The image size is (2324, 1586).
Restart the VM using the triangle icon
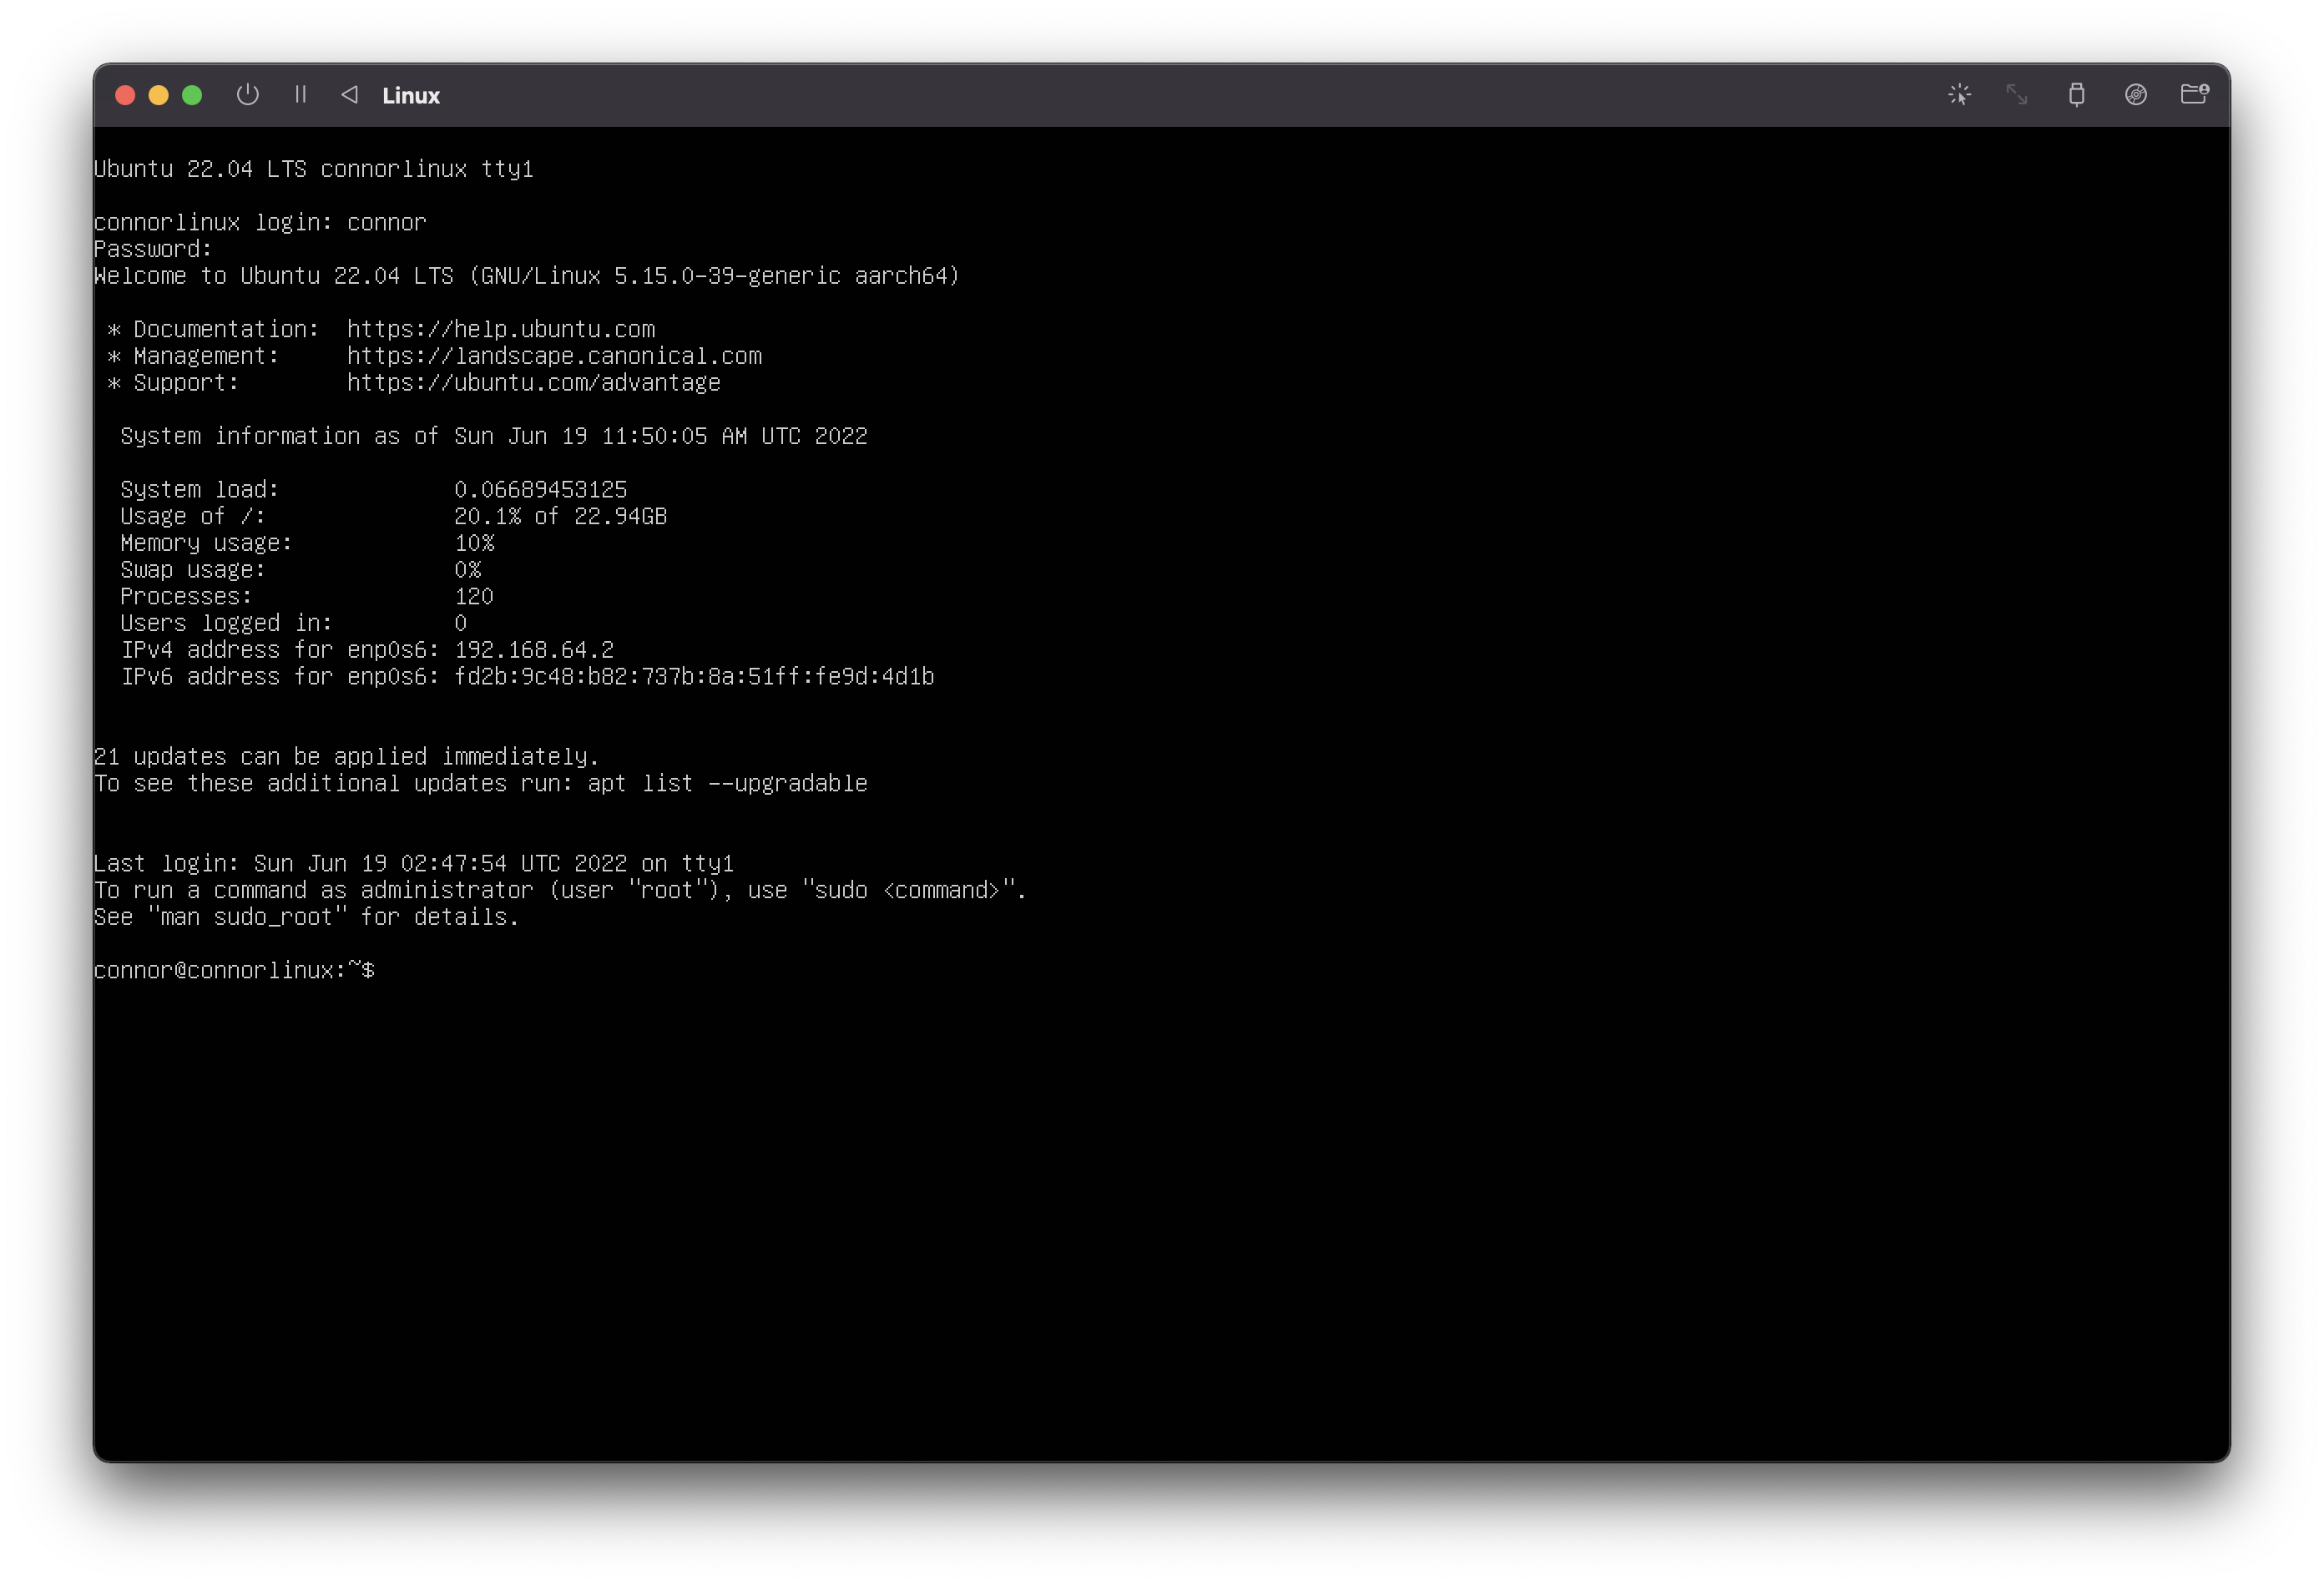coord(349,95)
